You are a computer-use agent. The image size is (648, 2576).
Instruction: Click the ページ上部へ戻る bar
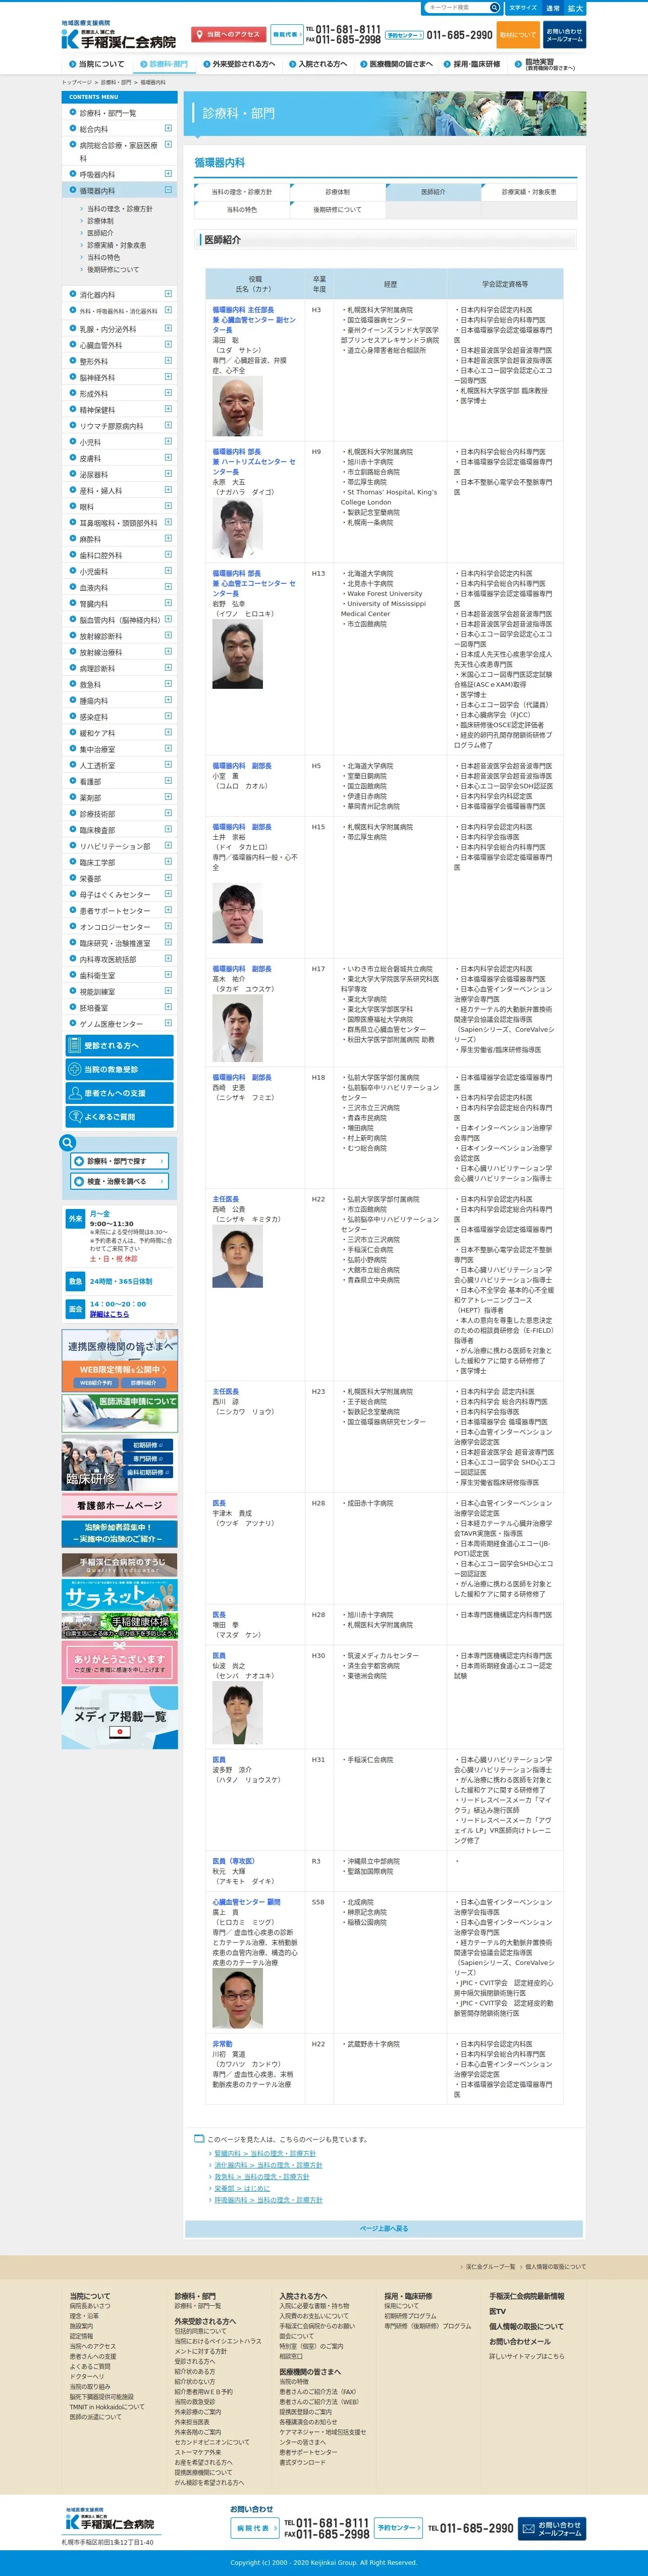point(384,2228)
